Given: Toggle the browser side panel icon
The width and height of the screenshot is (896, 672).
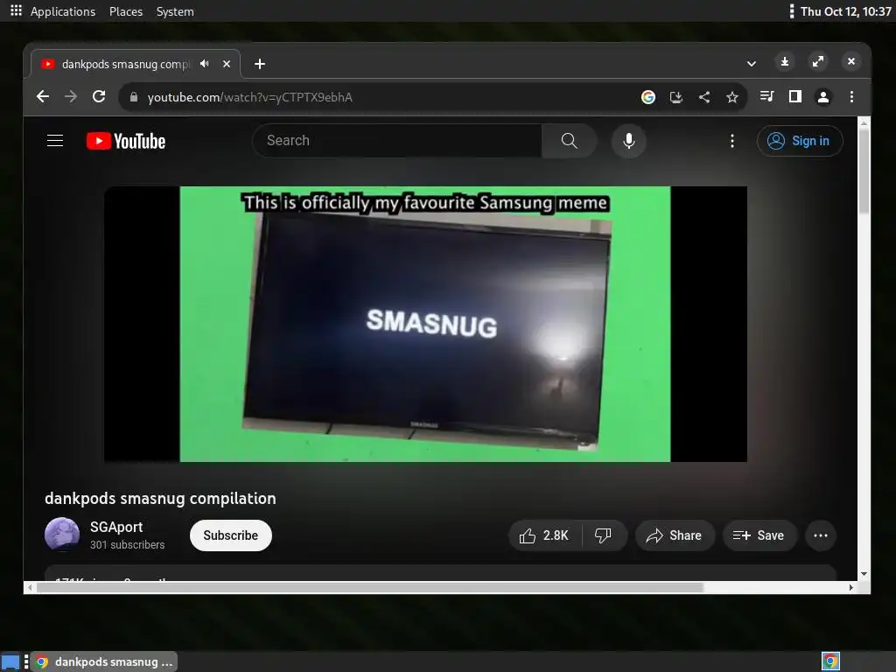Looking at the screenshot, I should pyautogui.click(x=794, y=96).
